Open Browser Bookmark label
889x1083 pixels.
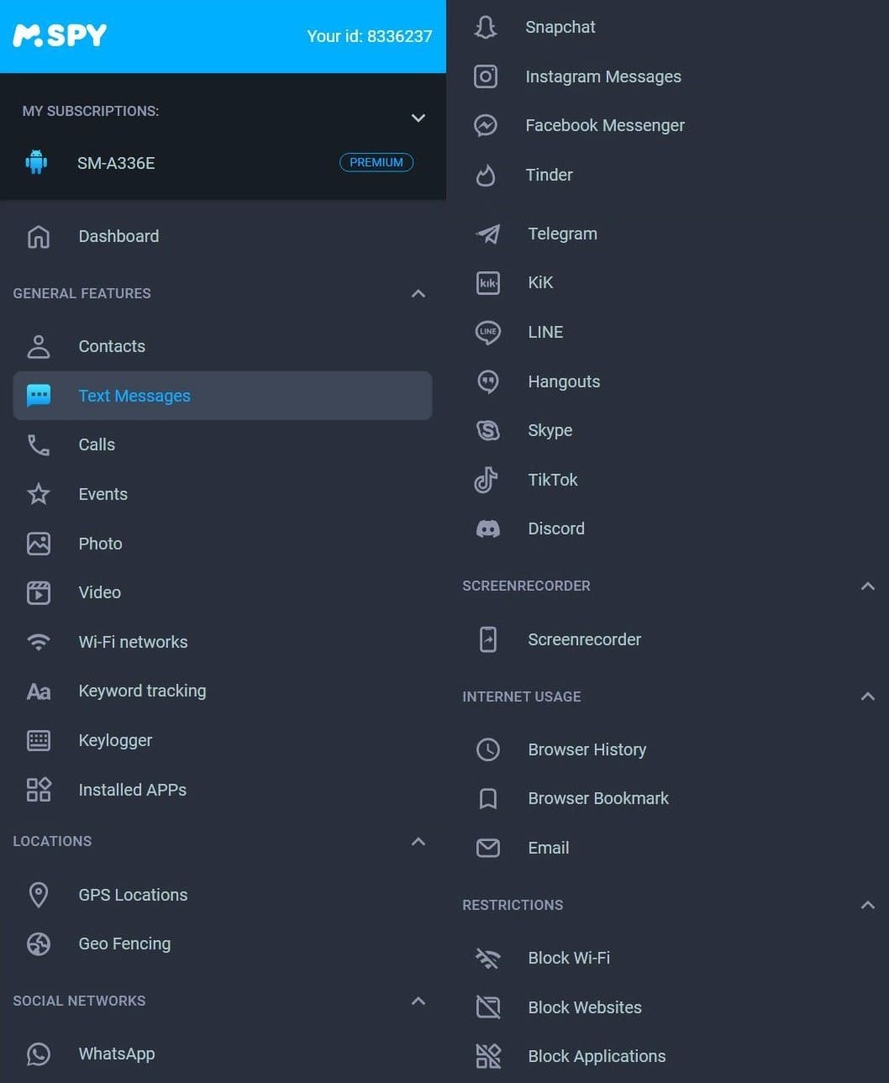coord(598,798)
